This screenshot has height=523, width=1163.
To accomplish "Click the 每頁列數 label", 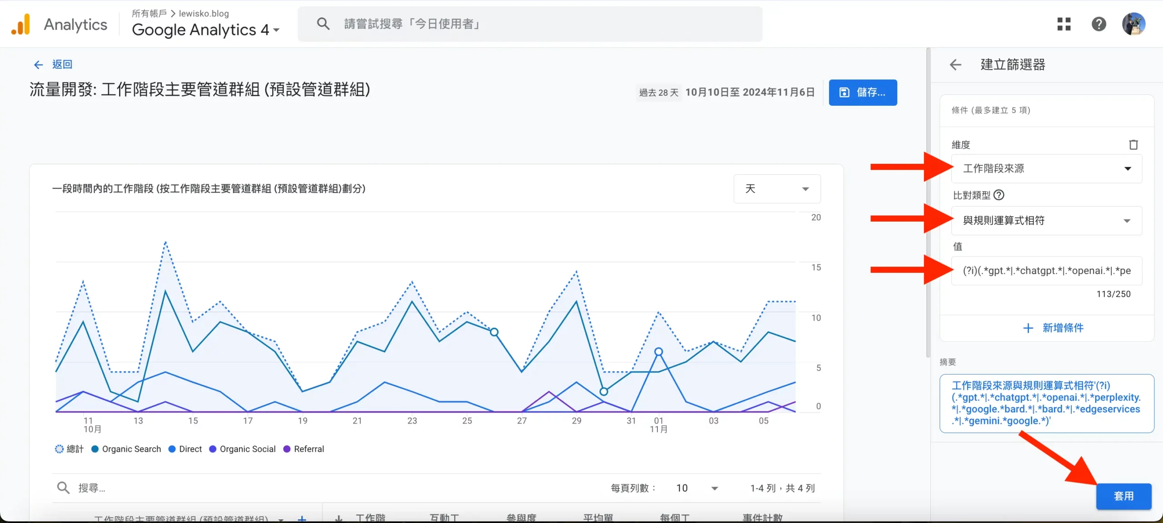I will pyautogui.click(x=633, y=488).
